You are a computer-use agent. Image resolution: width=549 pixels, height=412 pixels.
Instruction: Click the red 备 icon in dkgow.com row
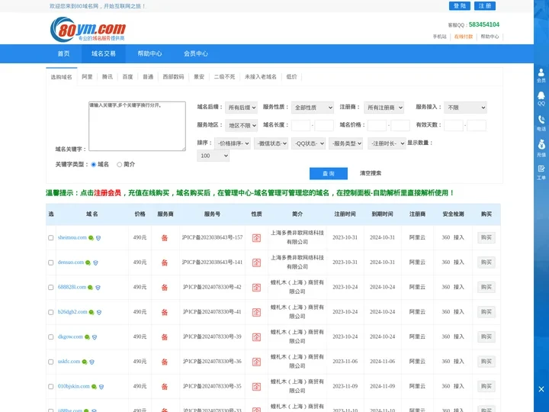165,337
